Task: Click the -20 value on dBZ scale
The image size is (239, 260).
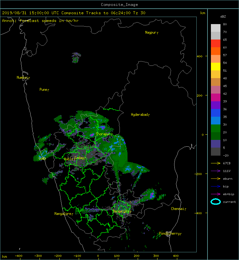Action: coord(226,155)
